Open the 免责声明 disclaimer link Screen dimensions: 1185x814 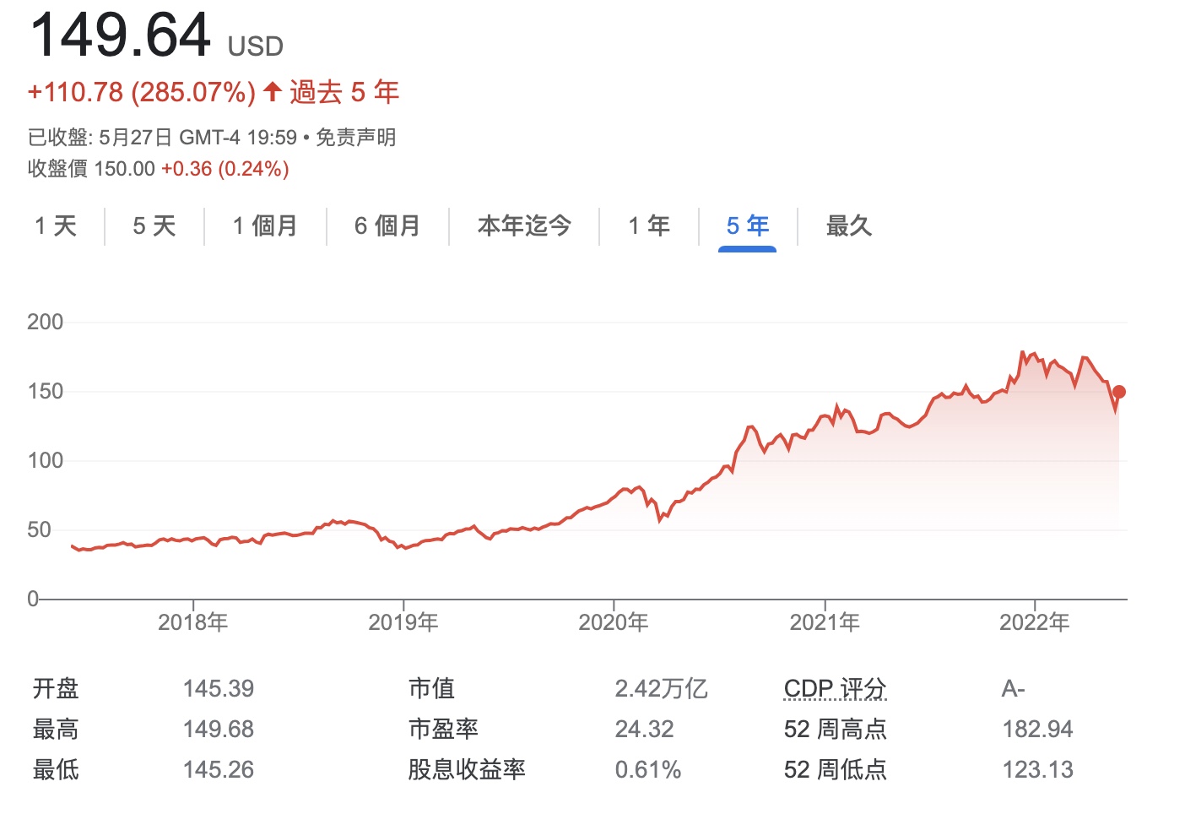point(355,137)
